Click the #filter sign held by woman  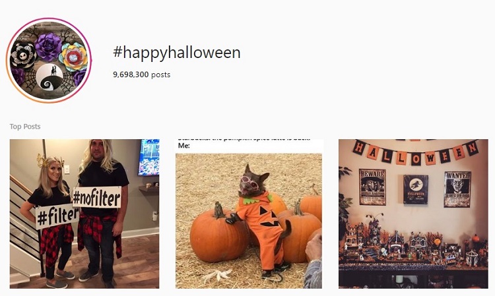pyautogui.click(x=57, y=216)
